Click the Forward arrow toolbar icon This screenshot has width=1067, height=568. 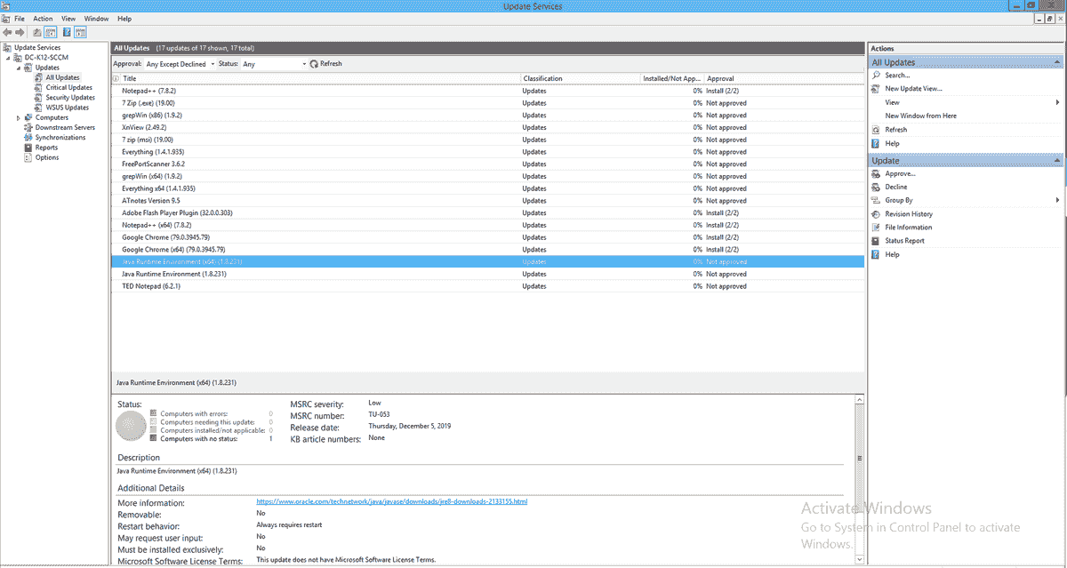[x=20, y=32]
